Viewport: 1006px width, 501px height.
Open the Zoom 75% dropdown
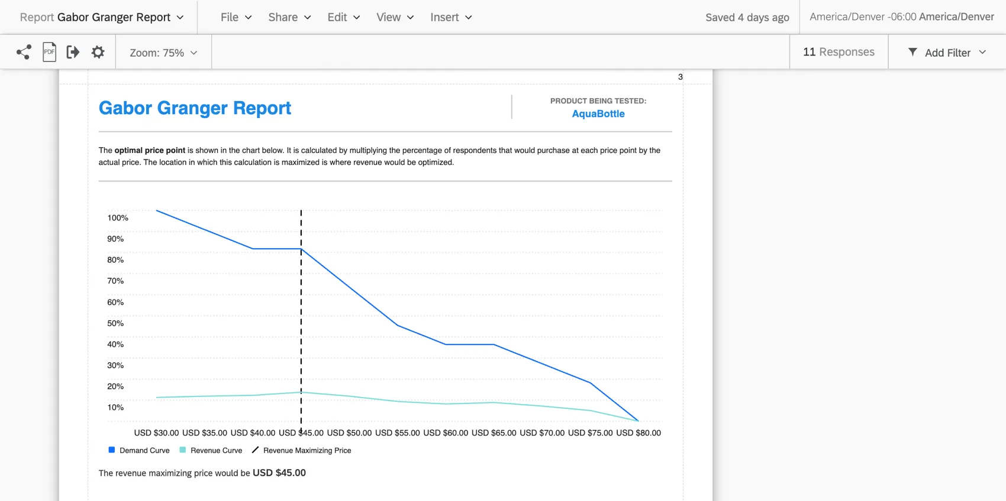pos(163,53)
